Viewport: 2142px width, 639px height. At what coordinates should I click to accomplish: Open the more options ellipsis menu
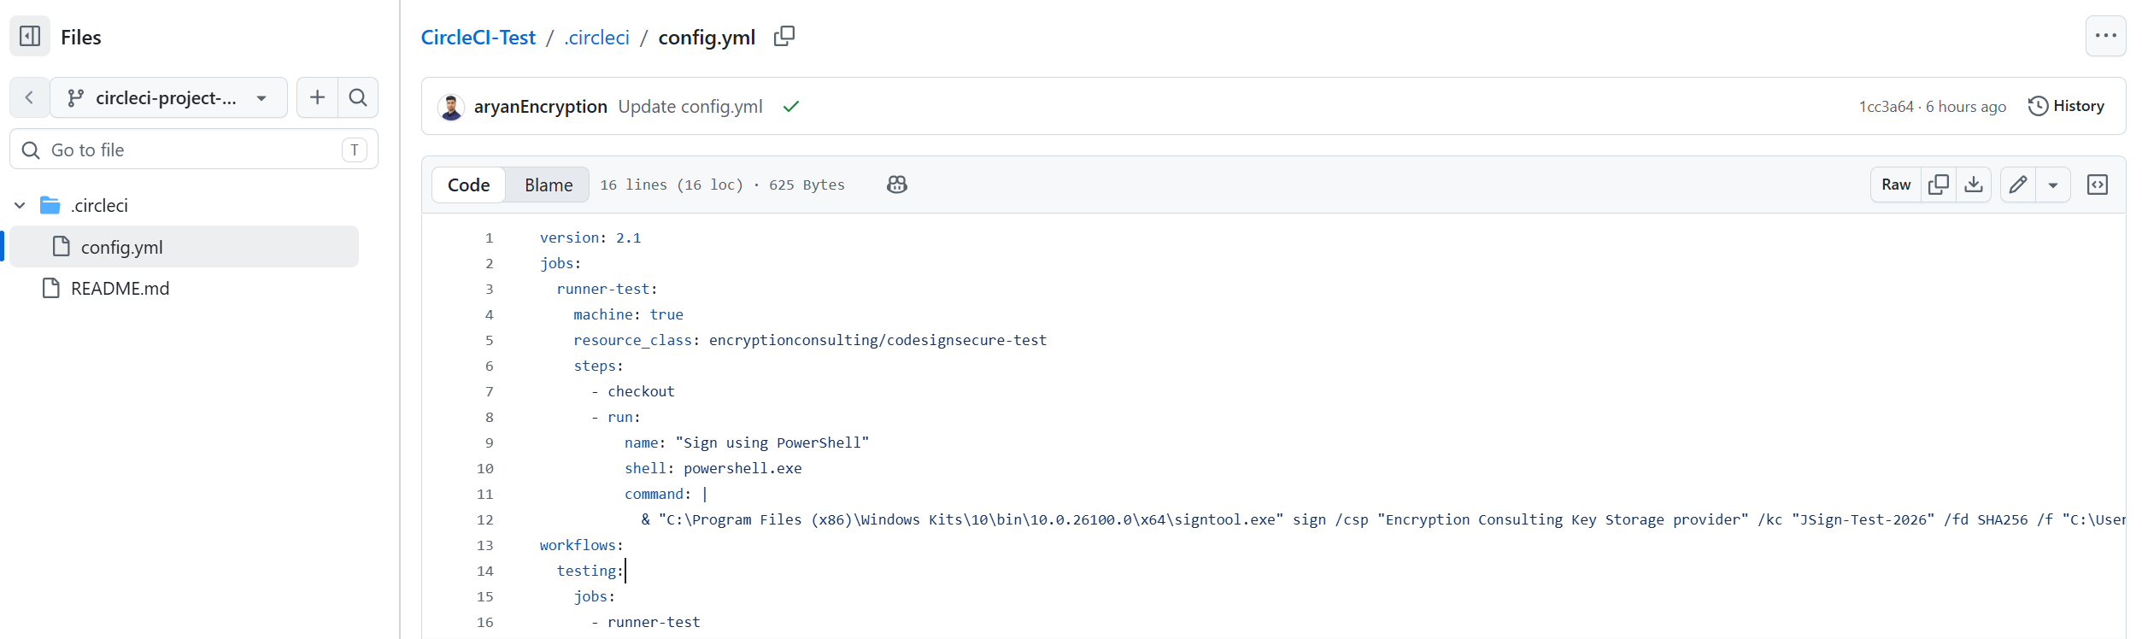point(2105,36)
